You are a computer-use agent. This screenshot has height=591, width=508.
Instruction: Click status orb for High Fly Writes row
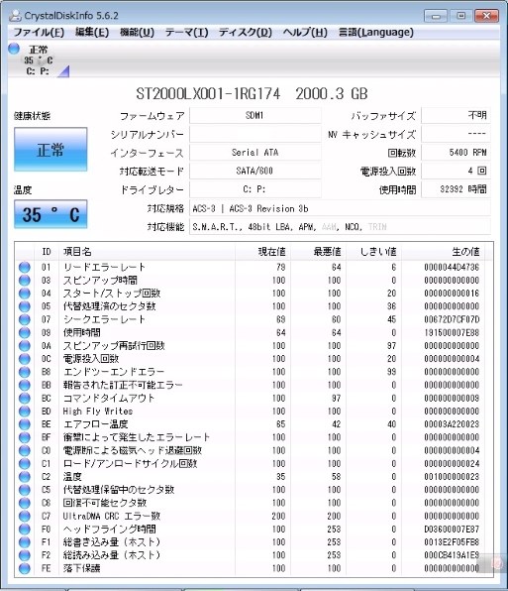pyautogui.click(x=25, y=412)
